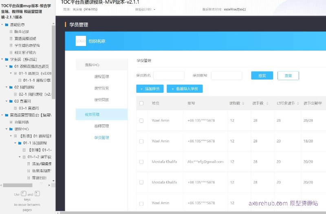Click the 批量导入学员 button
This screenshot has width=326, height=214.
(185, 89)
